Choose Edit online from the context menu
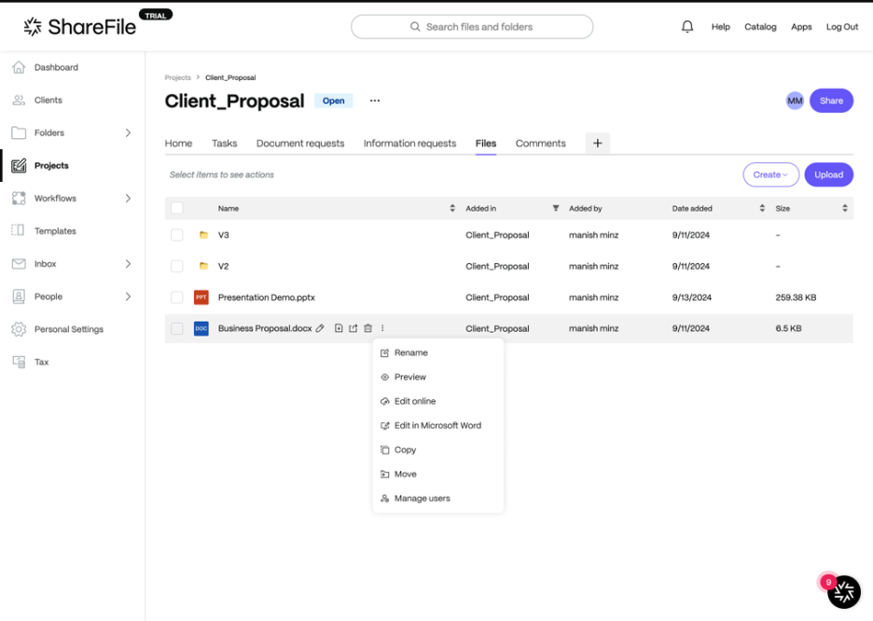The image size is (873, 621). [x=414, y=401]
